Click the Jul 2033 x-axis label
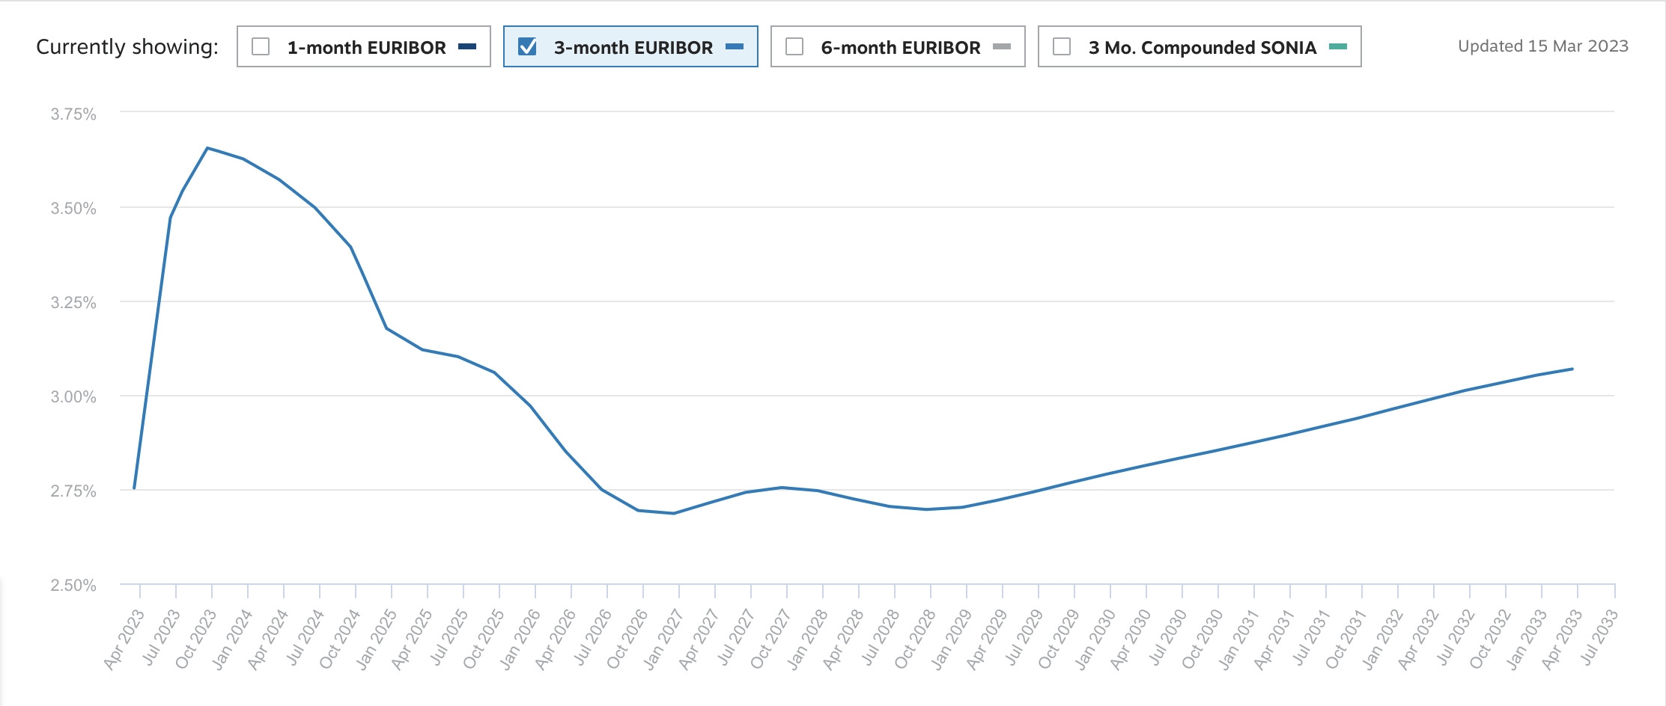This screenshot has width=1666, height=706. click(x=1599, y=638)
